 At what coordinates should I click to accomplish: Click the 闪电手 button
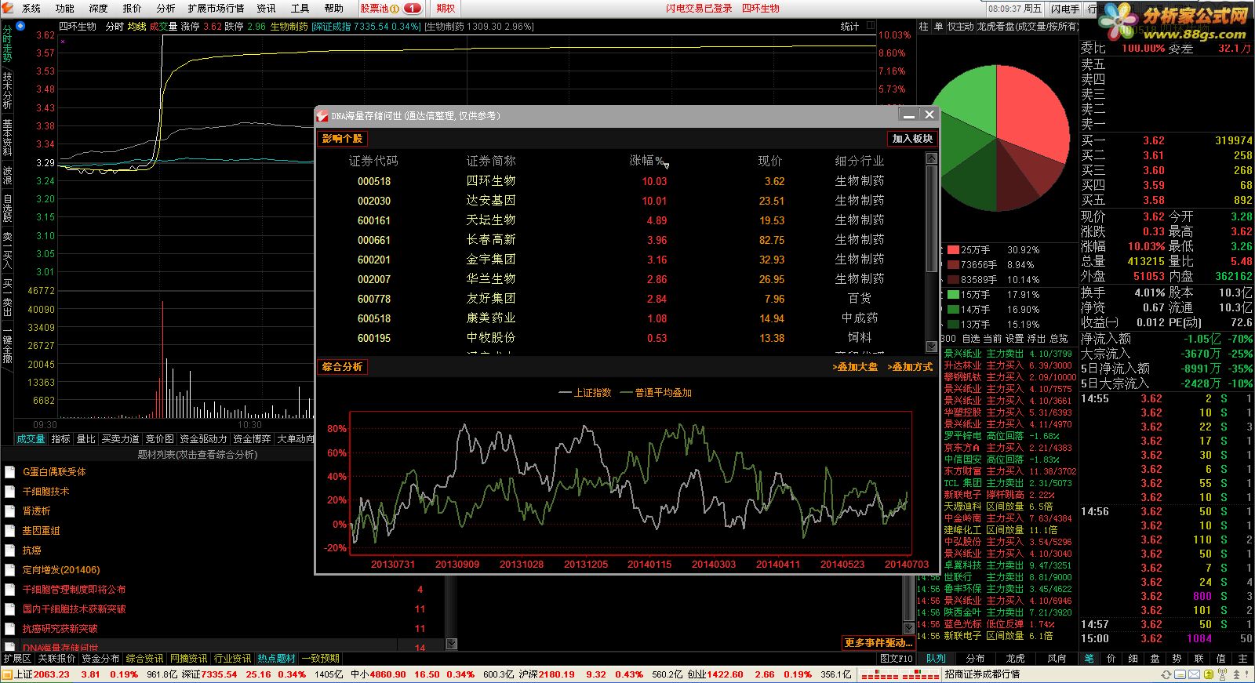click(1065, 9)
